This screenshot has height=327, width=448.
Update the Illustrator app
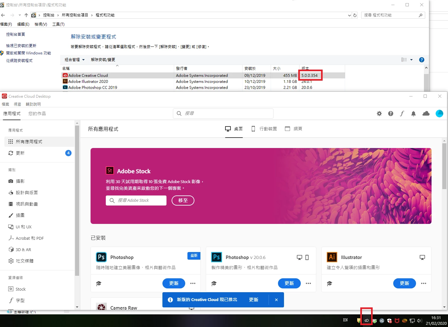(x=405, y=283)
